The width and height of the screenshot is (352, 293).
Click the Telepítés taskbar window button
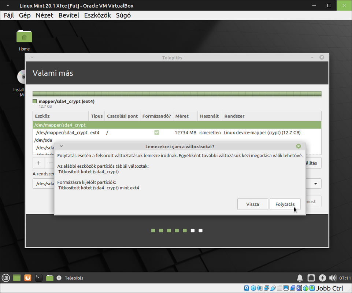[70, 278]
